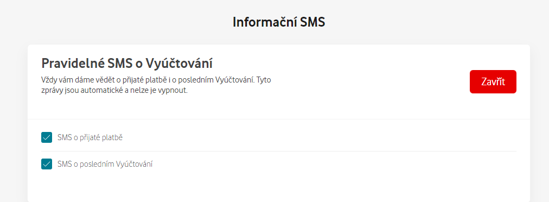Select the second teal checkbox in the list
The height and width of the screenshot is (202, 549).
coord(47,164)
